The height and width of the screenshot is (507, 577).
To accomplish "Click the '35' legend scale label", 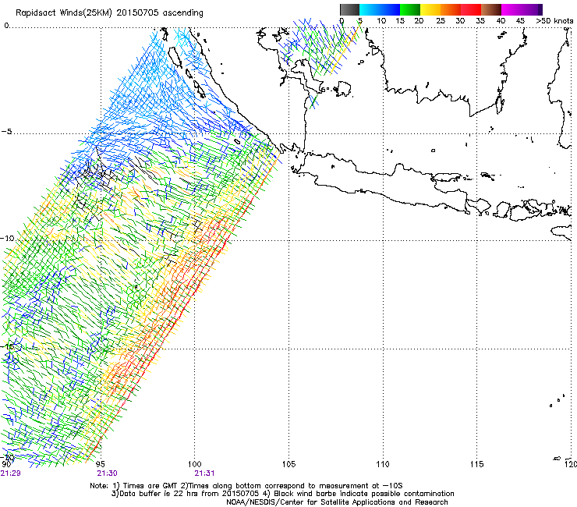I will (x=480, y=21).
